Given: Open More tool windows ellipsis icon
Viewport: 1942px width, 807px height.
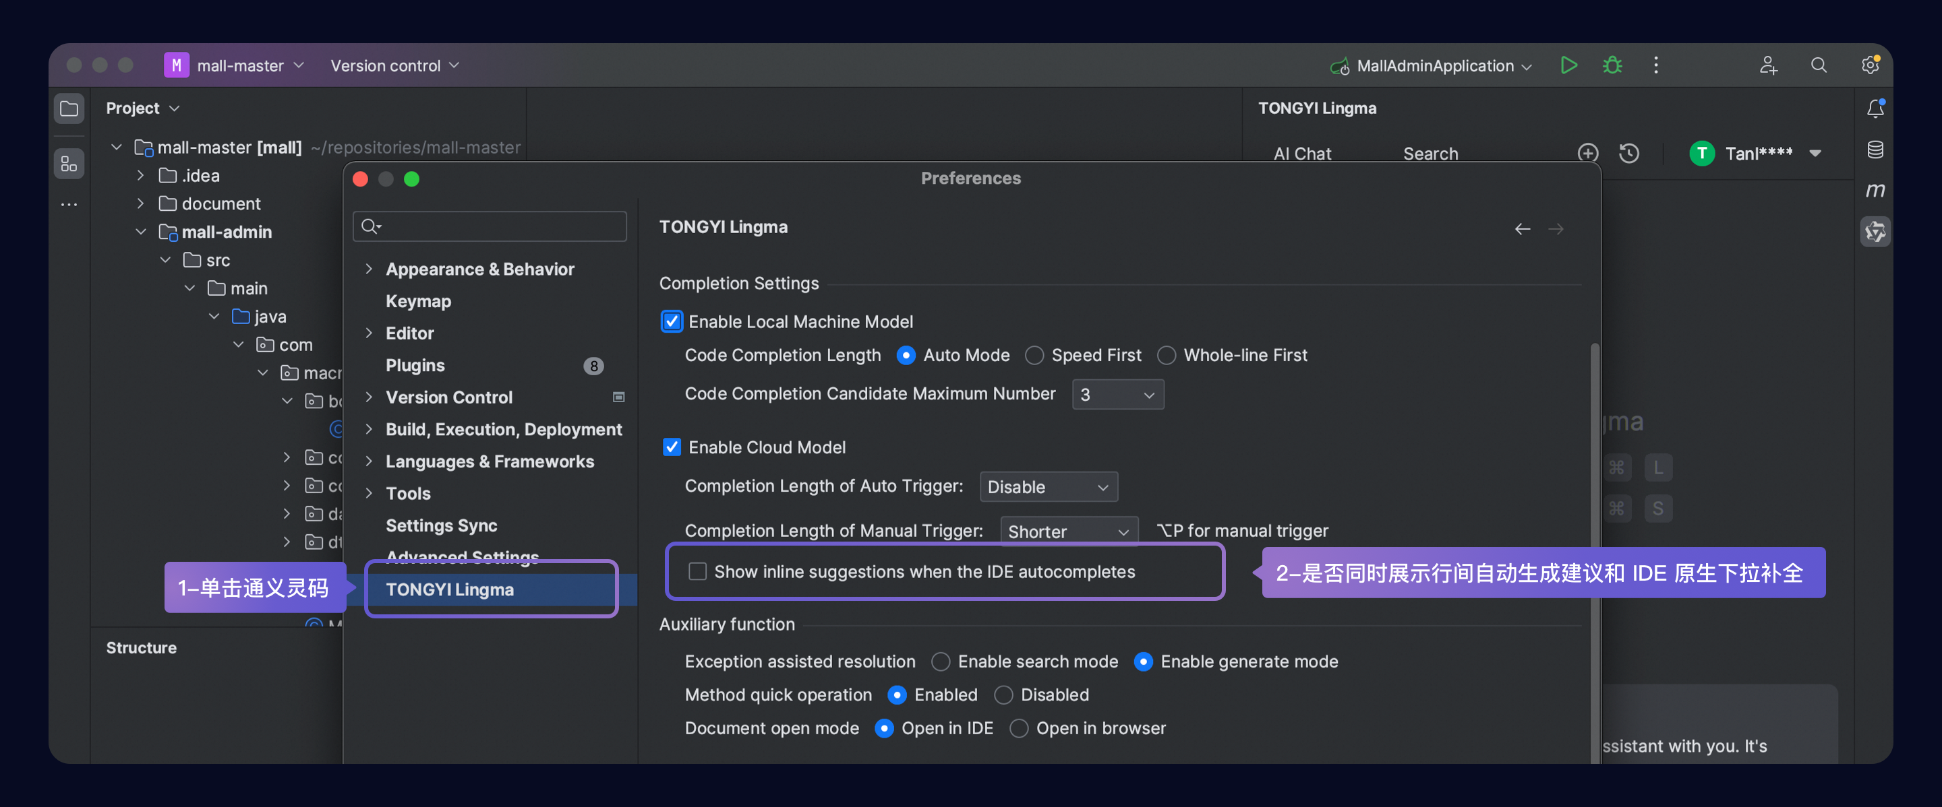Looking at the screenshot, I should click(x=69, y=204).
